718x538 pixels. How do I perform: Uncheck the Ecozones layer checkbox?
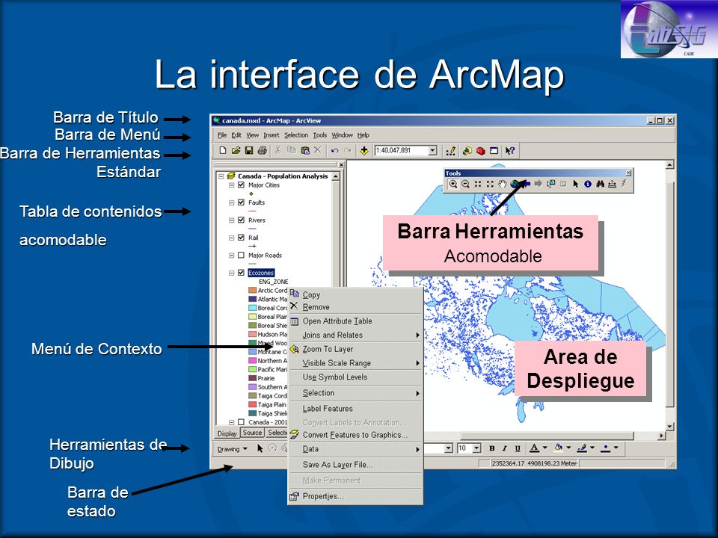tap(242, 273)
